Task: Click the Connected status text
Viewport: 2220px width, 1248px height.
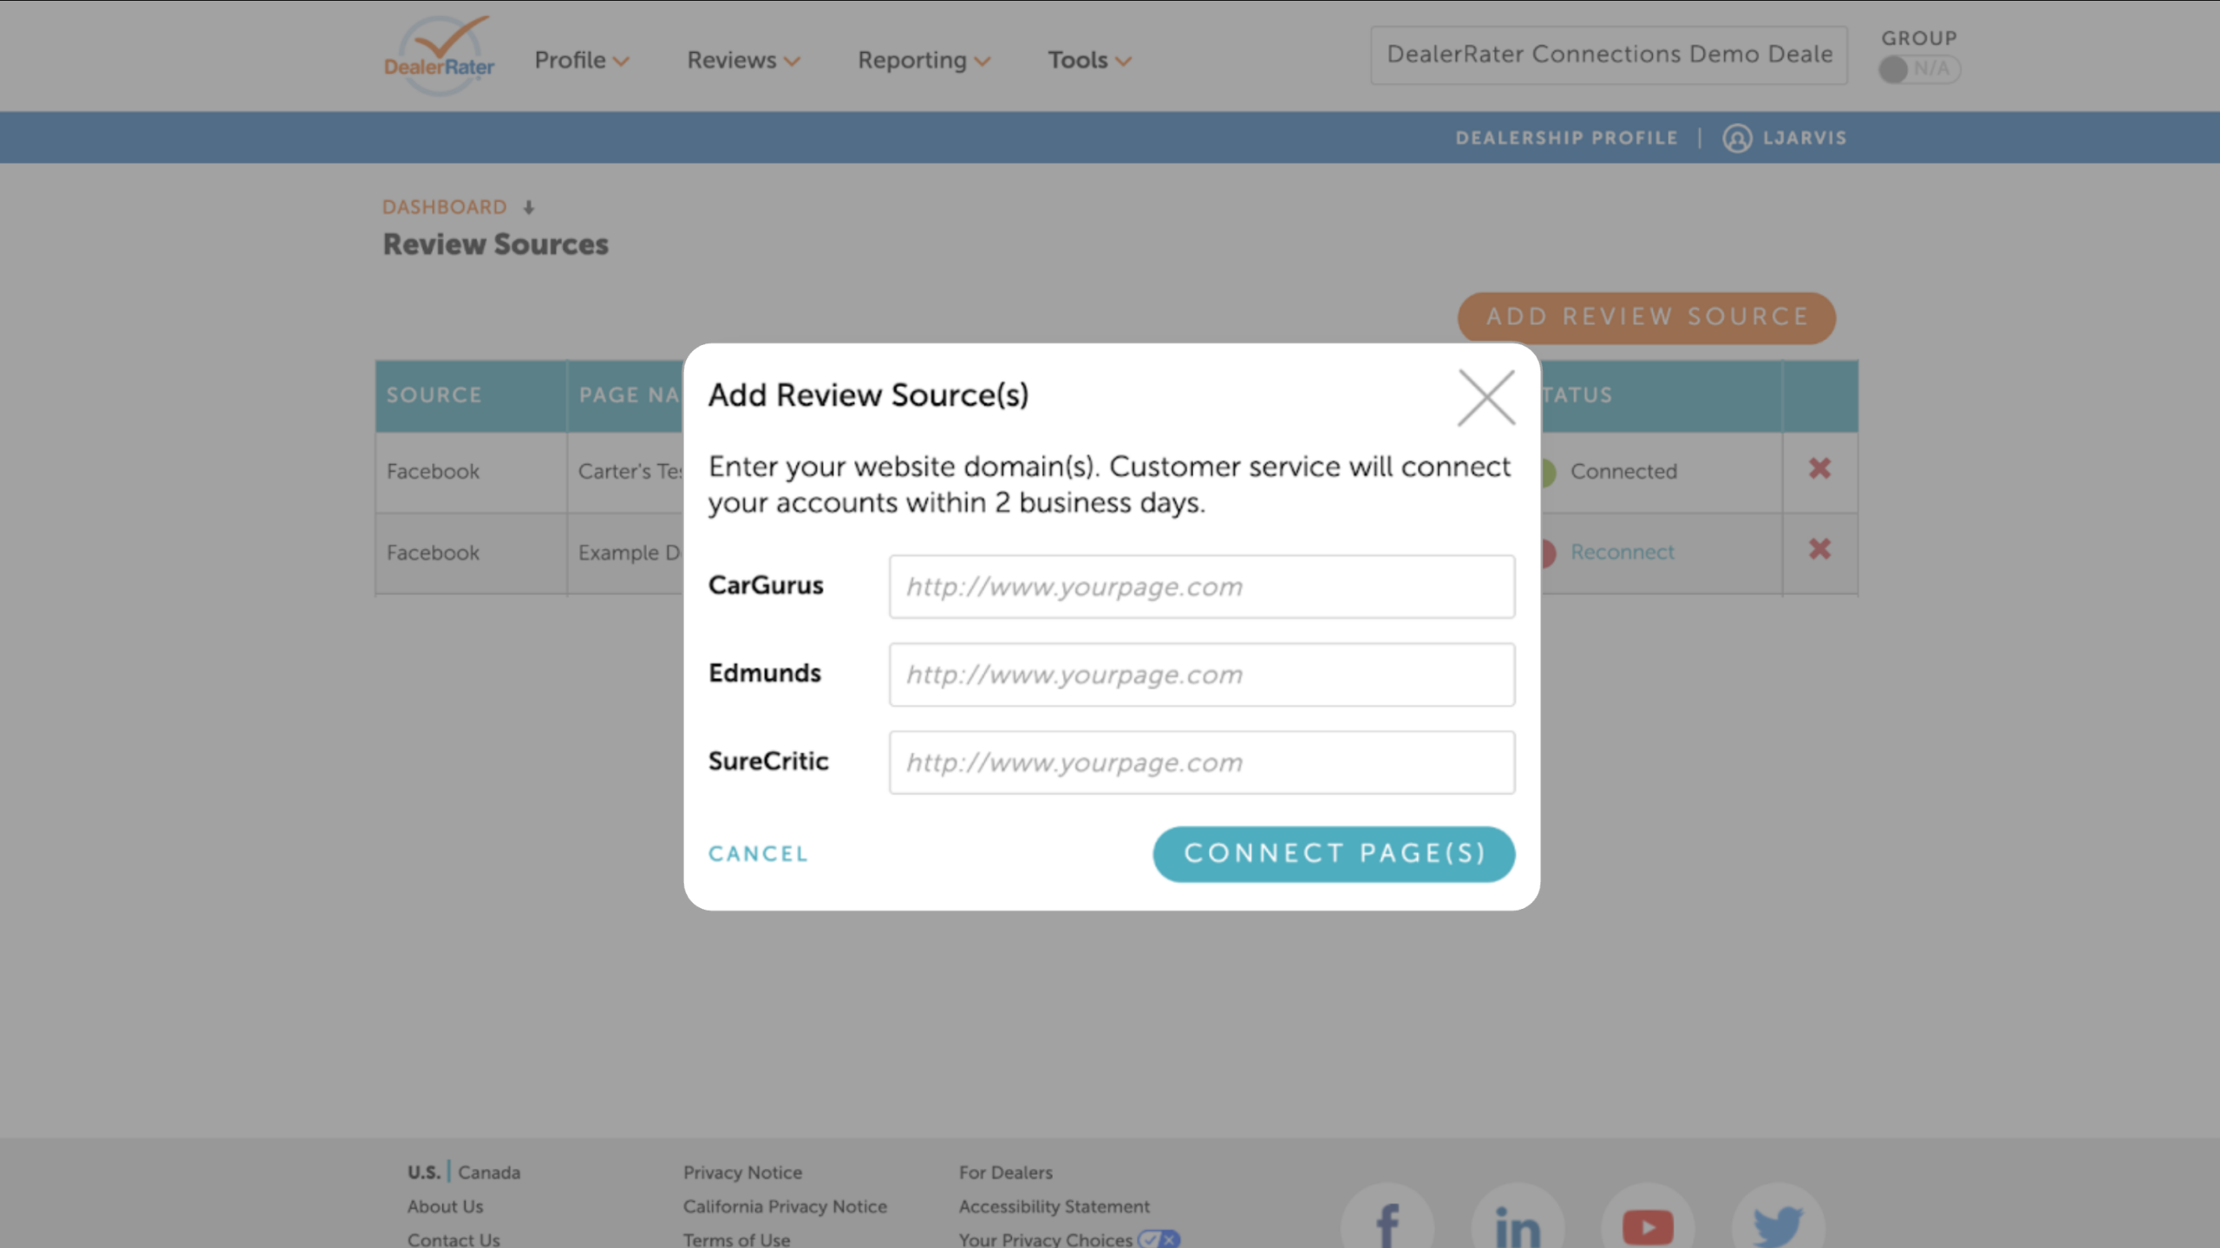Action: click(1623, 471)
